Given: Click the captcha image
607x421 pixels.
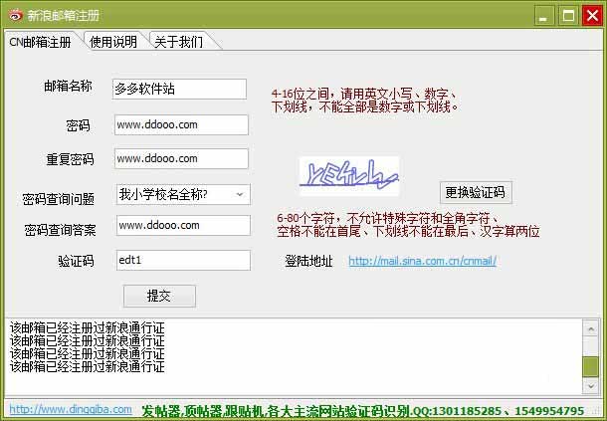Looking at the screenshot, I should tap(349, 175).
